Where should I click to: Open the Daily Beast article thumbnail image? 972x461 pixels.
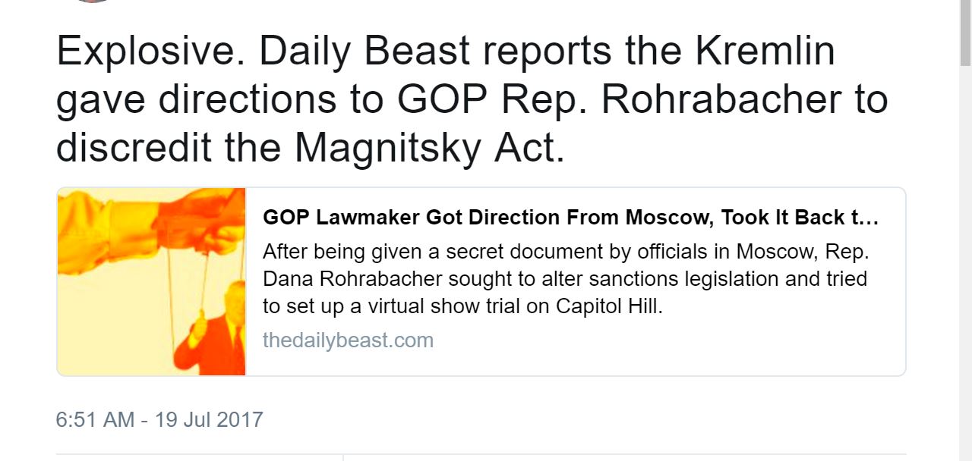click(152, 281)
